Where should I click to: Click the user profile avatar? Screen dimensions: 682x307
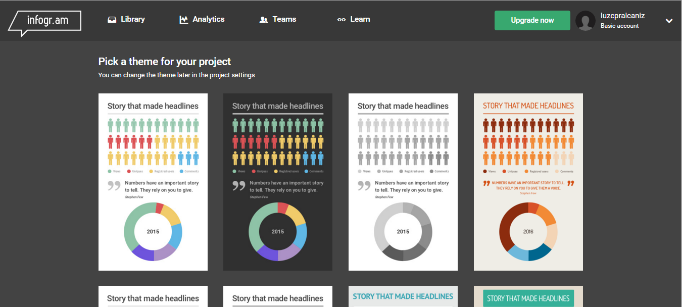pos(585,21)
